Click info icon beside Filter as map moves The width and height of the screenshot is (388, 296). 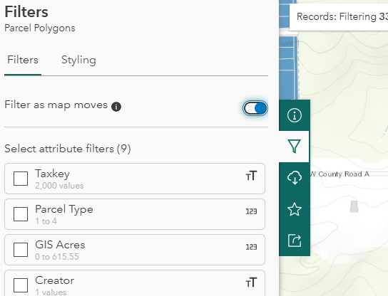[116, 107]
